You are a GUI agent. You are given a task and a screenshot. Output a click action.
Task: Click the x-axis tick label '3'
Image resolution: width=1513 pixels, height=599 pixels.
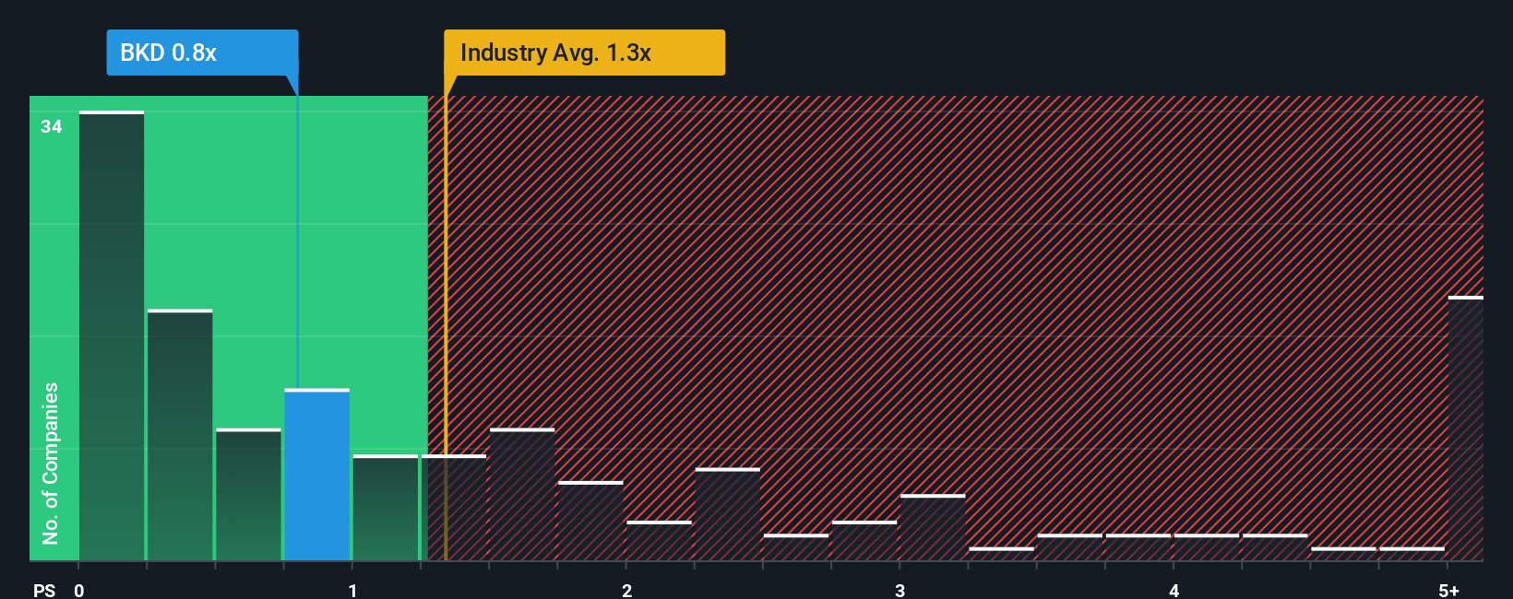pyautogui.click(x=899, y=591)
